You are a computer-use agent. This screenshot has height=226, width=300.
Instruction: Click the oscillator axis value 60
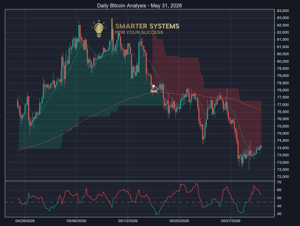279,190
